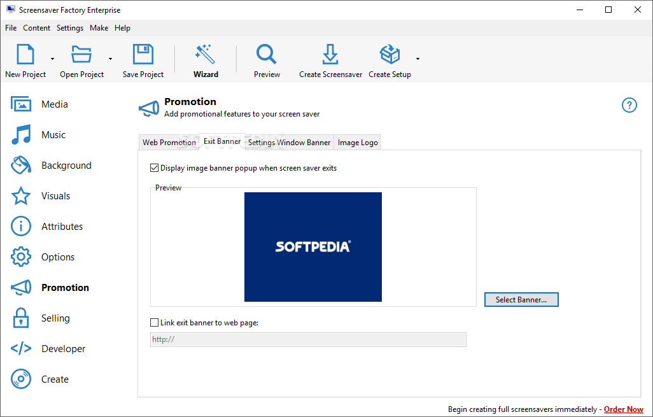Open the Content menu
Viewport: 653px width, 417px height.
coord(37,28)
